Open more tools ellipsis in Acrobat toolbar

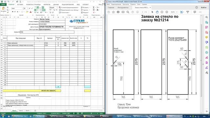click(200, 12)
